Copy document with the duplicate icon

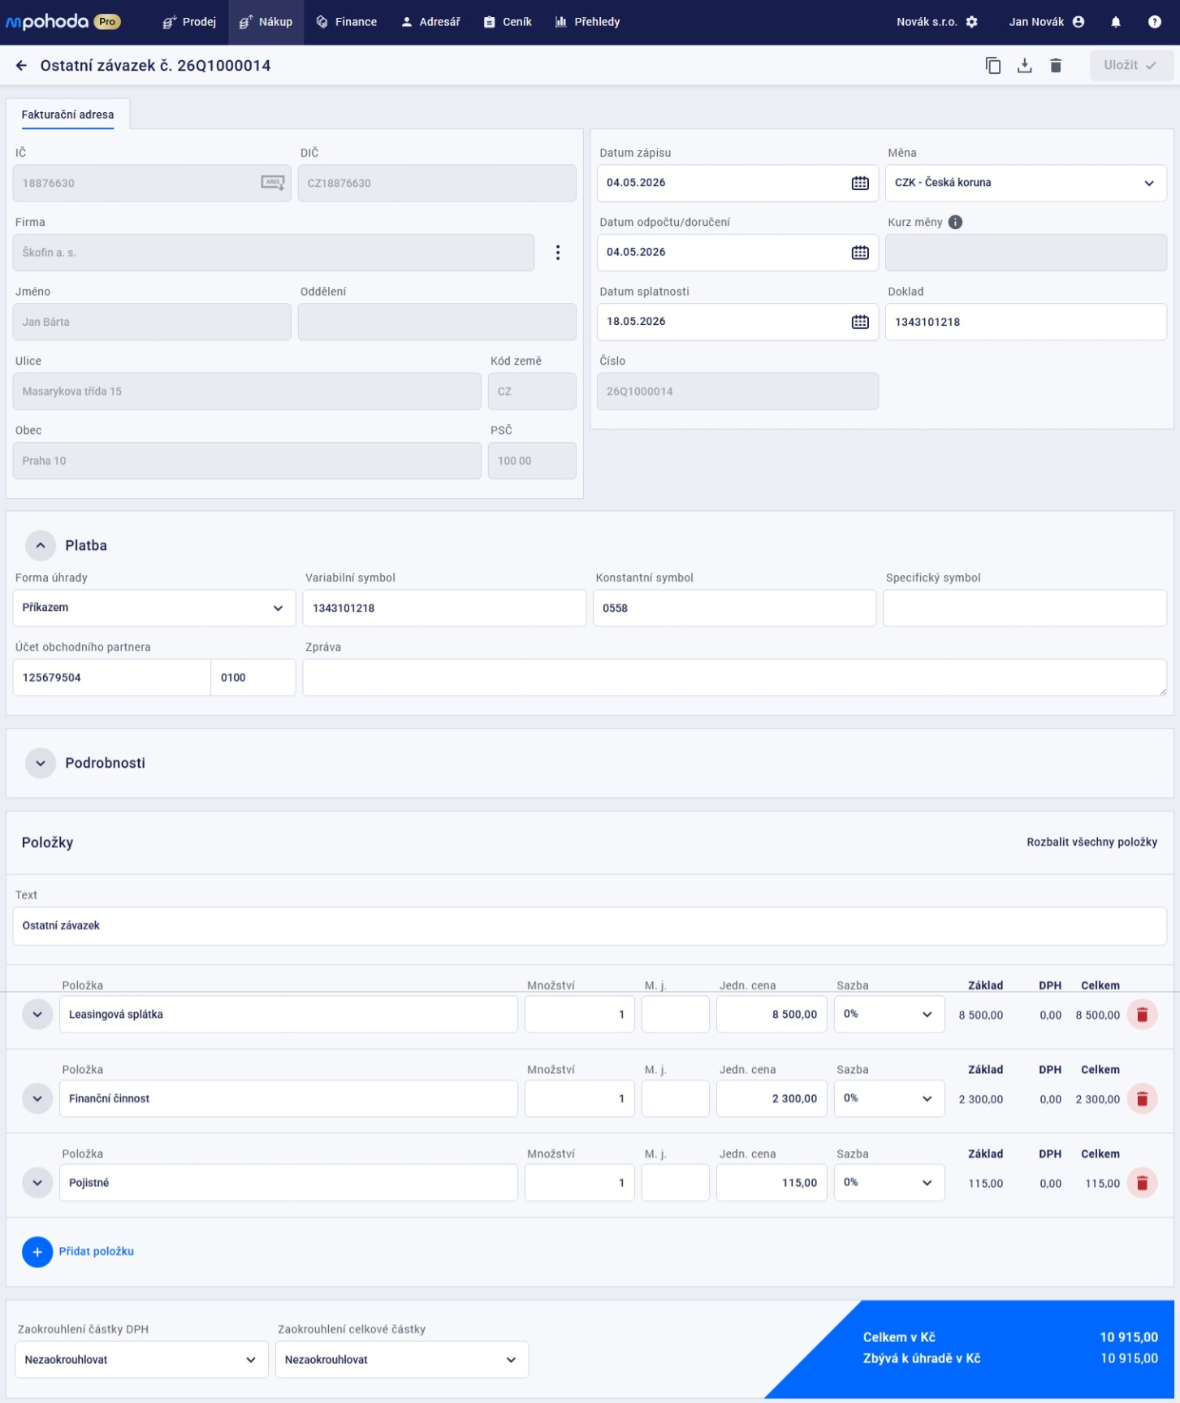[992, 66]
